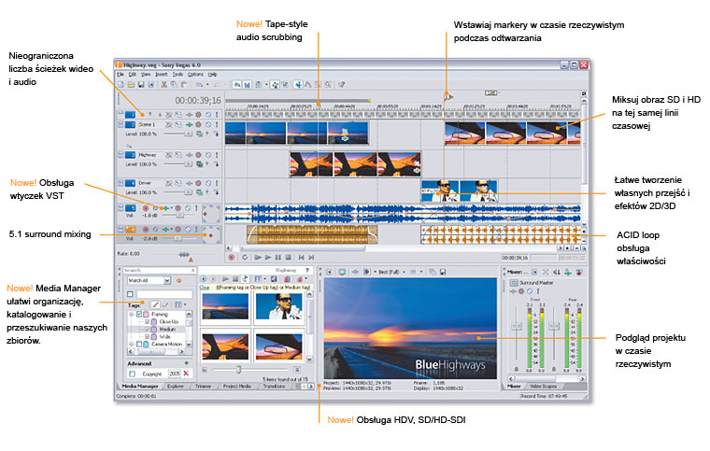
Task: Collapse the Framing tag tree node
Action: (132, 314)
